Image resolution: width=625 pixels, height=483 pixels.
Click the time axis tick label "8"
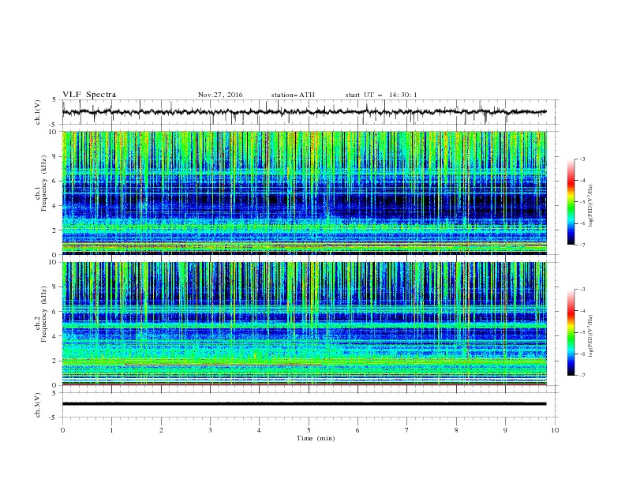pyautogui.click(x=456, y=430)
